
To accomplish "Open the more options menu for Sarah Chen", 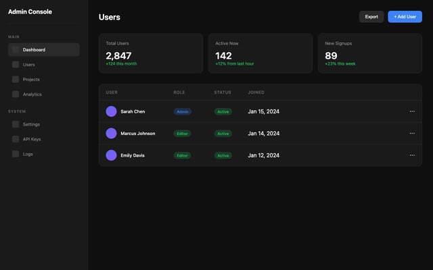I will (412, 111).
